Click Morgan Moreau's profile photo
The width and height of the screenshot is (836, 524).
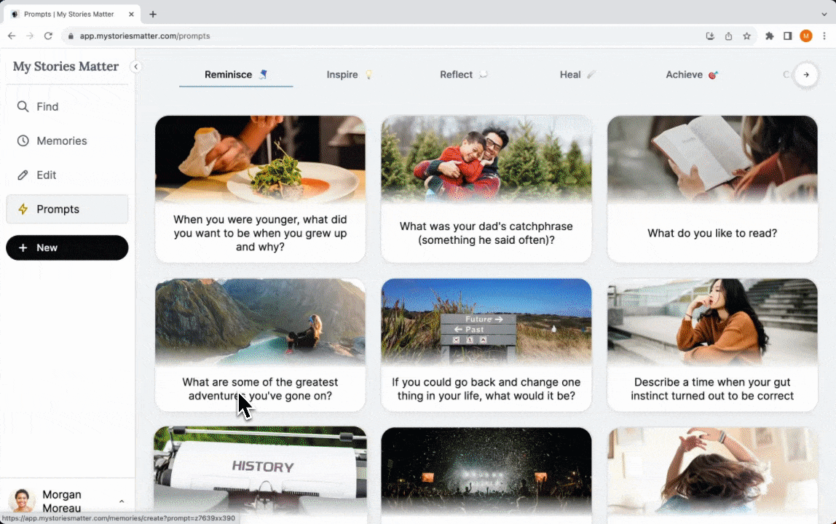click(x=22, y=501)
